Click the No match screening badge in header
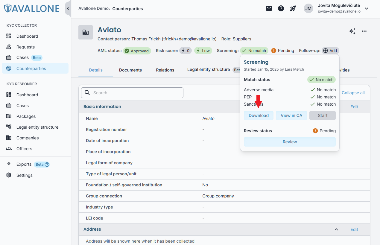380x245 pixels. [254, 51]
